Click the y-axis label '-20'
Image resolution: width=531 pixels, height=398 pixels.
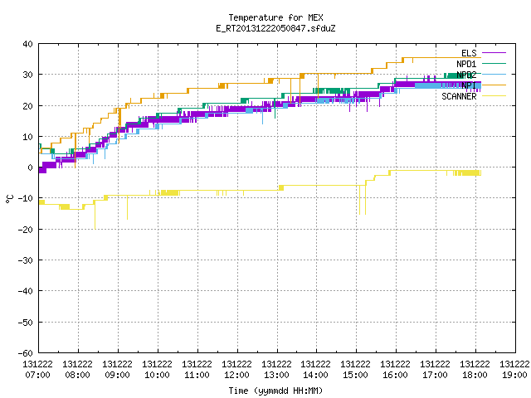click(x=26, y=230)
